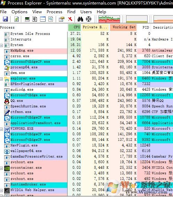Collapse the System process tree node
This screenshot has width=173, height=197.
click(x=1, y=45)
